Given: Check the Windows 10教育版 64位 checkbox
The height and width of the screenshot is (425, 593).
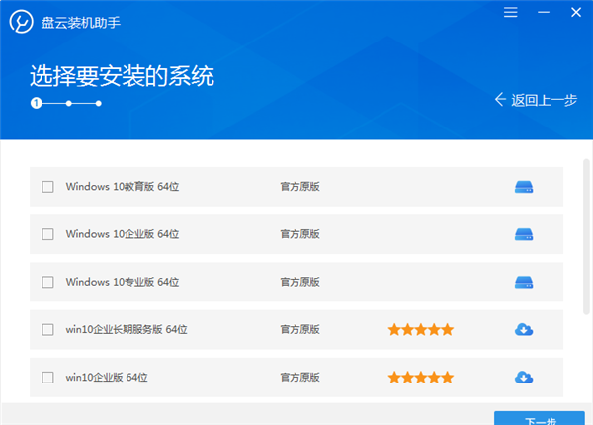Looking at the screenshot, I should click(x=47, y=187).
